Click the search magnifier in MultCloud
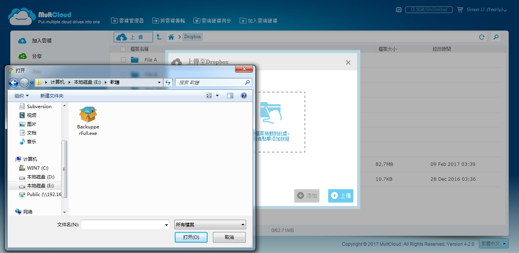This screenshot has width=519, height=253. (496, 37)
